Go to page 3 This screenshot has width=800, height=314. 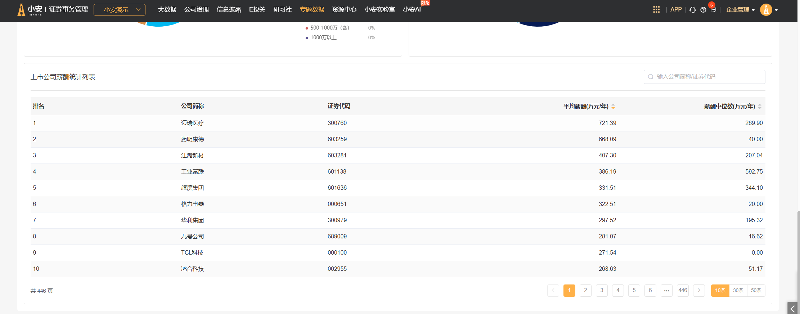click(x=602, y=290)
